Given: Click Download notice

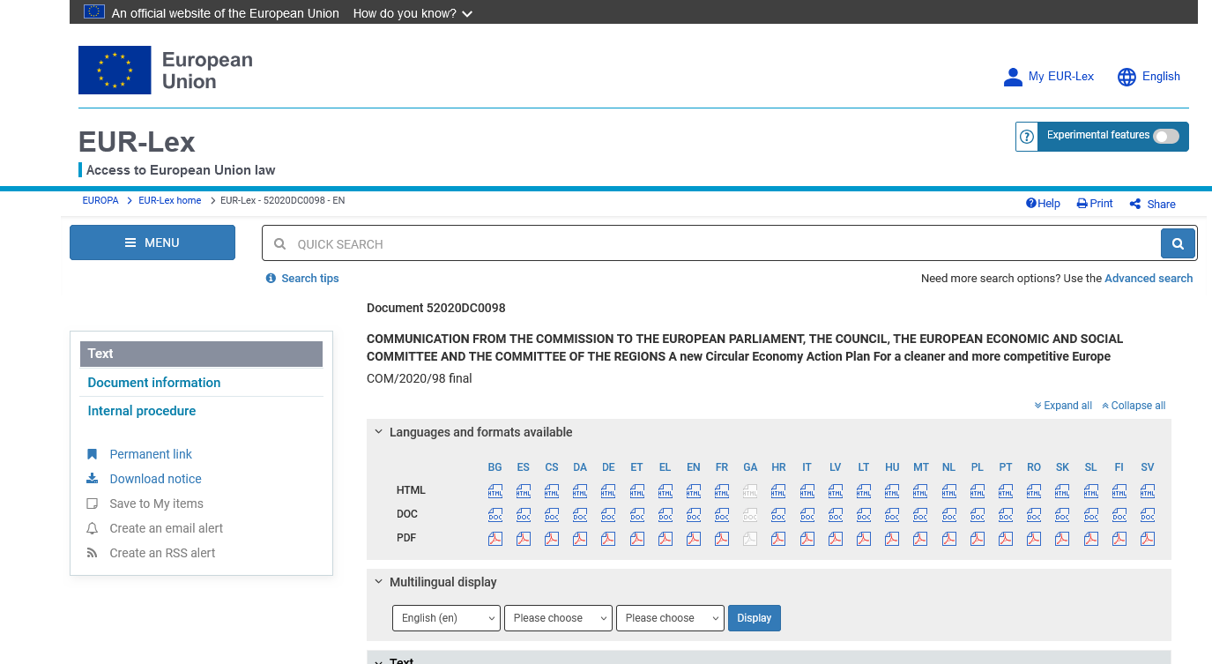Looking at the screenshot, I should click(x=155, y=479).
